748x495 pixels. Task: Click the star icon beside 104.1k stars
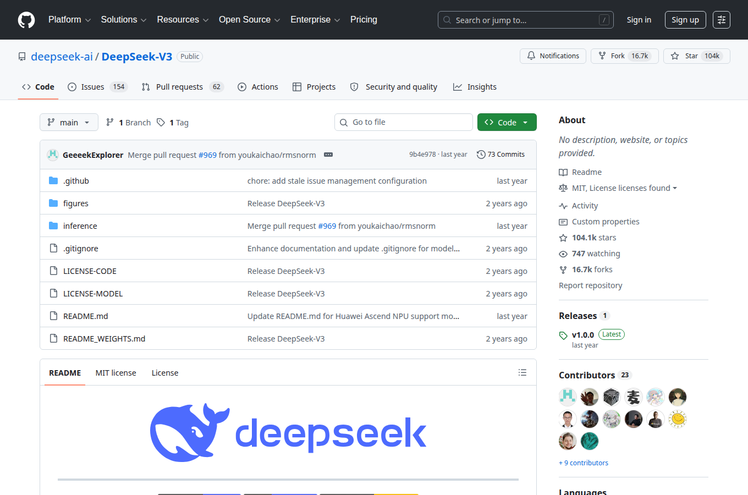point(563,238)
